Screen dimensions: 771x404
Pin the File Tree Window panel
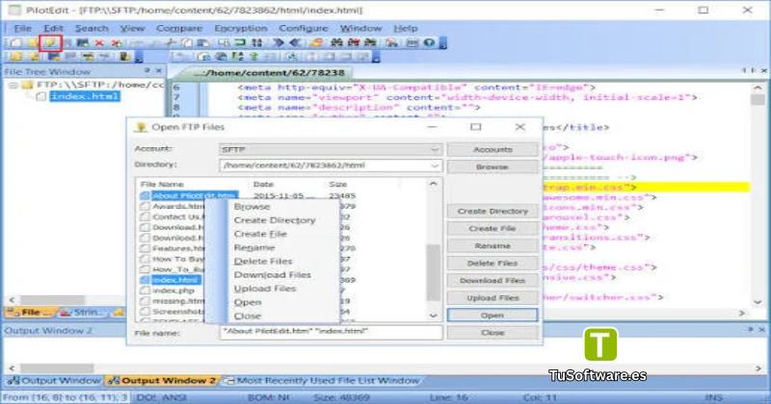point(147,71)
